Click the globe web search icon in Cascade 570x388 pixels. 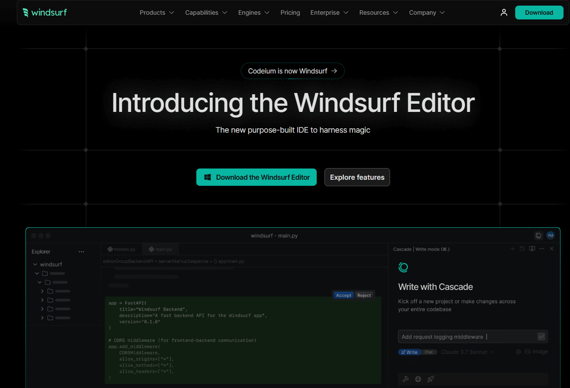[418, 379]
